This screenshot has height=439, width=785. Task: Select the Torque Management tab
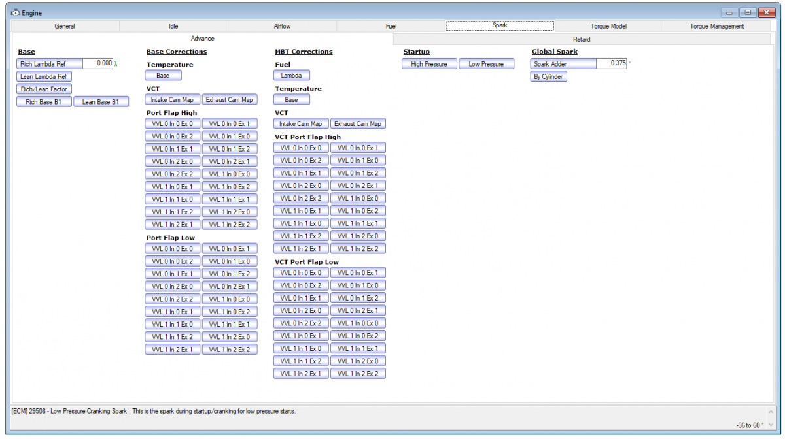(x=717, y=25)
